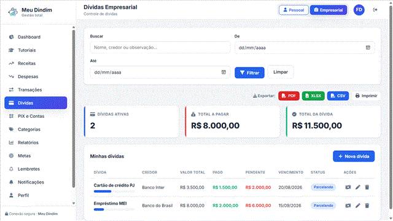Click the Notificações bell icon
The width and height of the screenshot is (393, 221).
pyautogui.click(x=11, y=182)
